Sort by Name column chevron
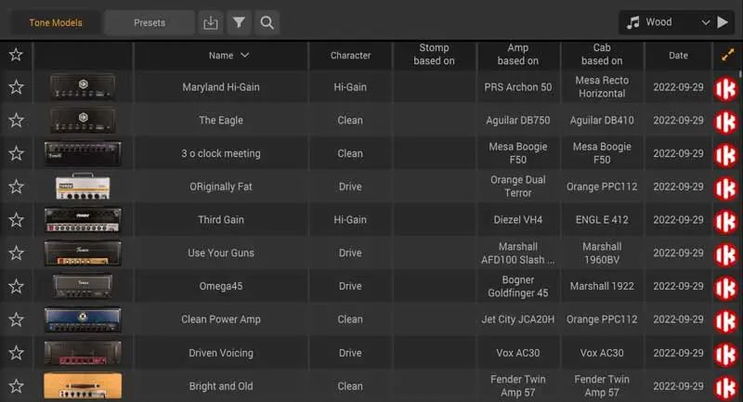Screen dimensions: 743x402 pyautogui.click(x=244, y=55)
